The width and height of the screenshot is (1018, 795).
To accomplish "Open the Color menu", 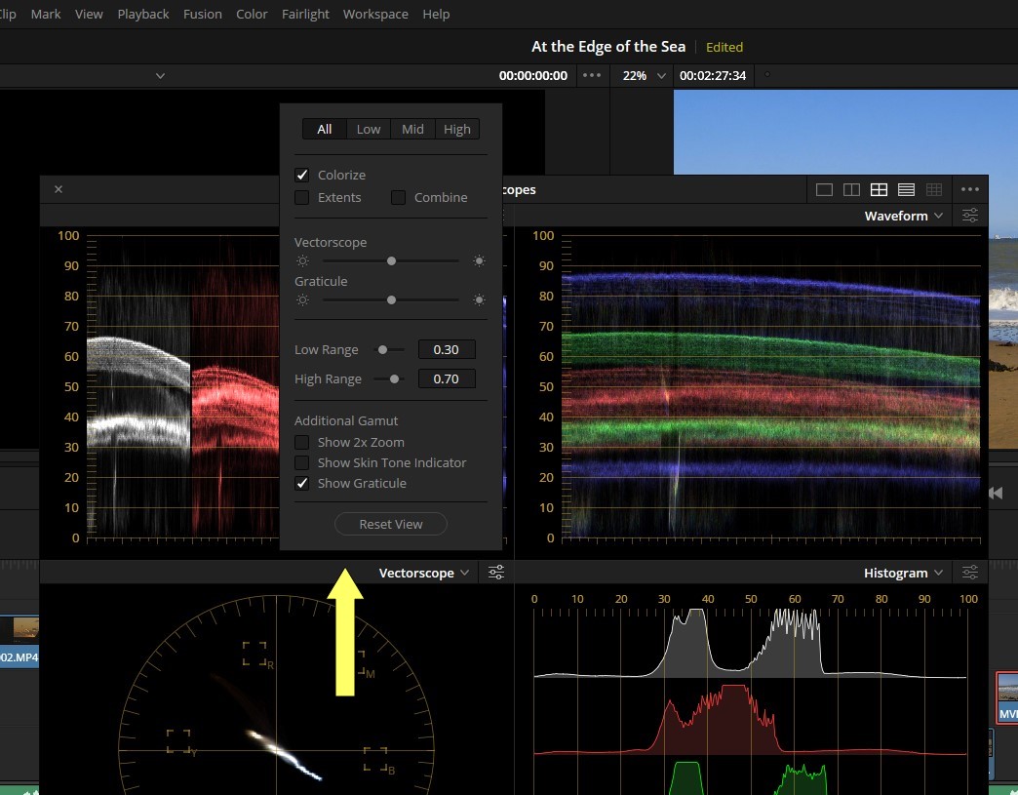I will [252, 14].
